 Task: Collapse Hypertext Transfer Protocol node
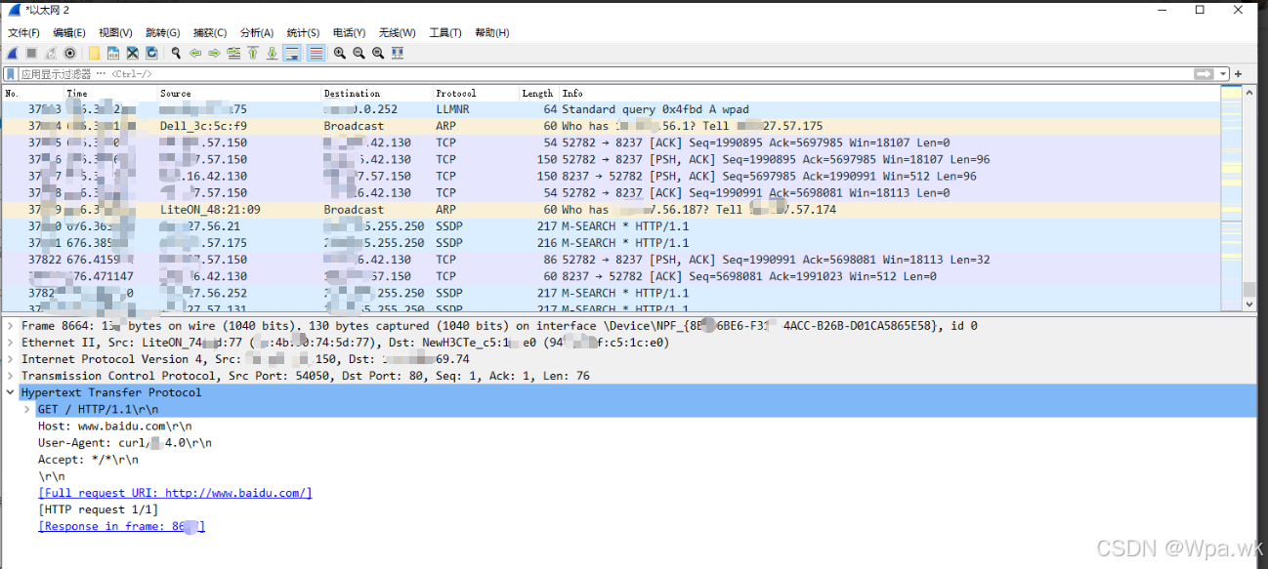(10, 392)
